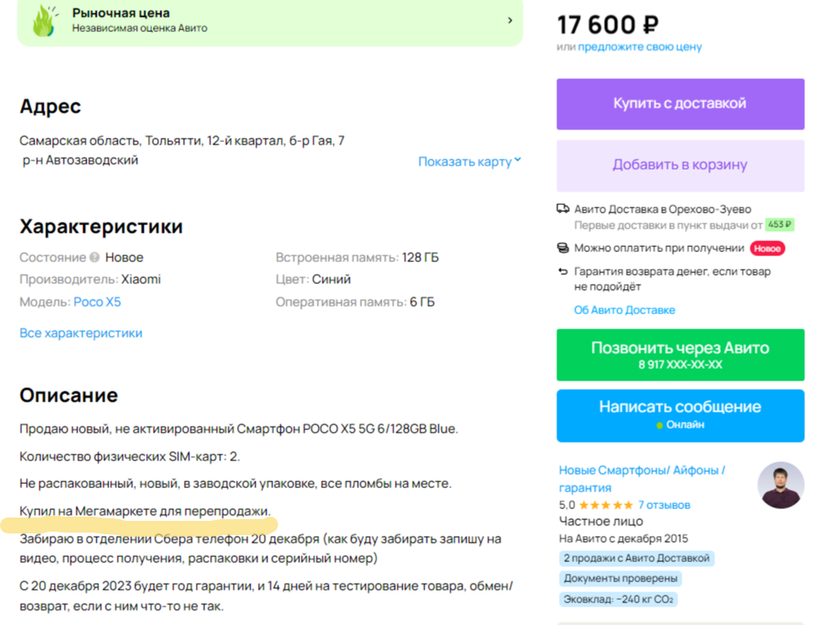This screenshot has height=625, width=816.
Task: Open the seller's profile photo
Action: pyautogui.click(x=781, y=485)
